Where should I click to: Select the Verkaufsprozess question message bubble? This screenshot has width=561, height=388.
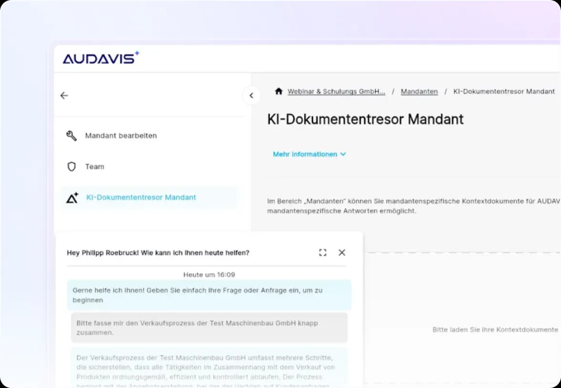click(x=209, y=328)
